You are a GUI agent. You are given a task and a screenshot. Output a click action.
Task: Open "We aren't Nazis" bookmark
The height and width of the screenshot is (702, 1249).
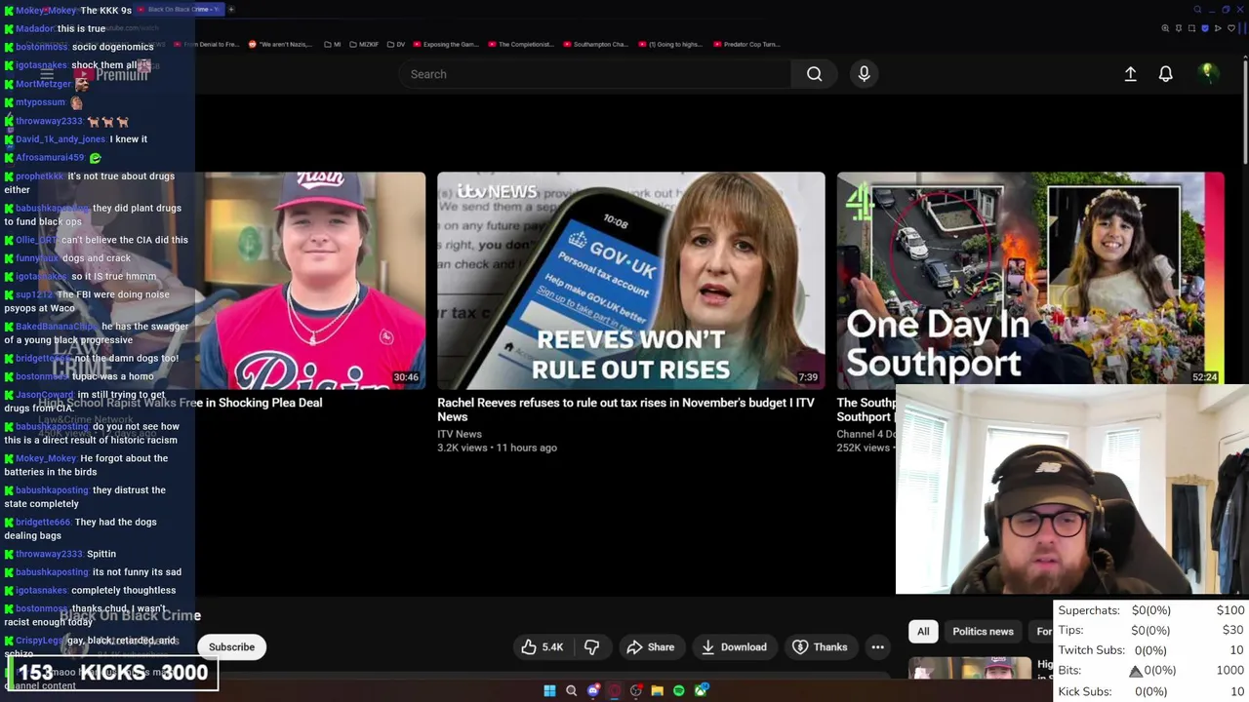(x=282, y=44)
